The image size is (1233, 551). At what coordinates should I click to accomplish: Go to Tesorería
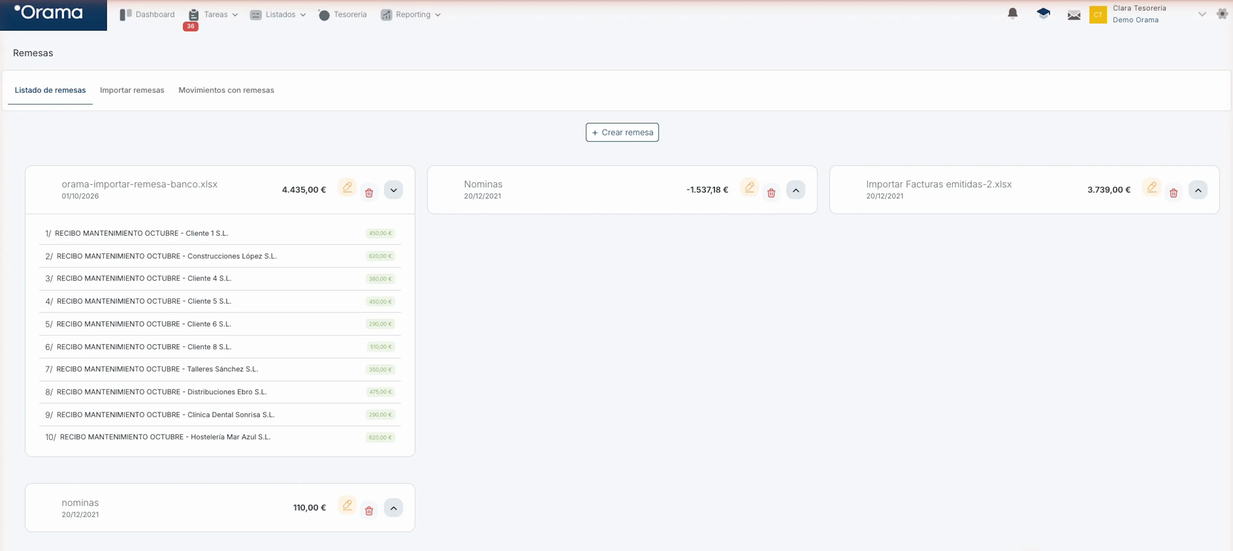343,14
